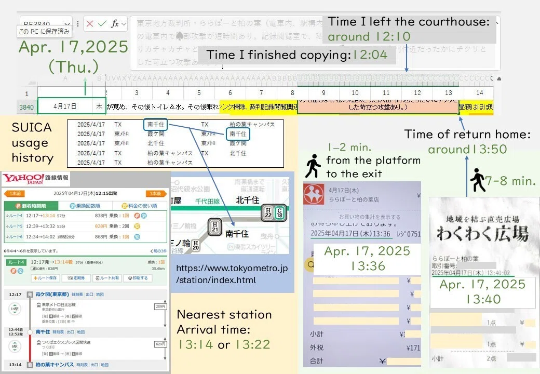
Task: Click the 南千住 label on the metro map
Action: pyautogui.click(x=237, y=234)
